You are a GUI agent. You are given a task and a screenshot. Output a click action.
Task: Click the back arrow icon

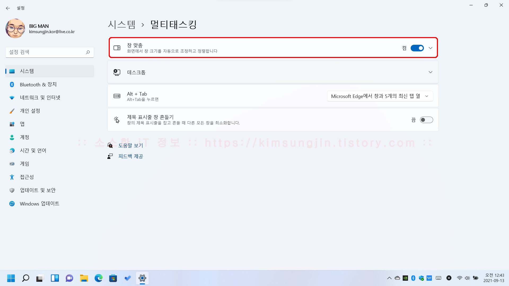8,8
